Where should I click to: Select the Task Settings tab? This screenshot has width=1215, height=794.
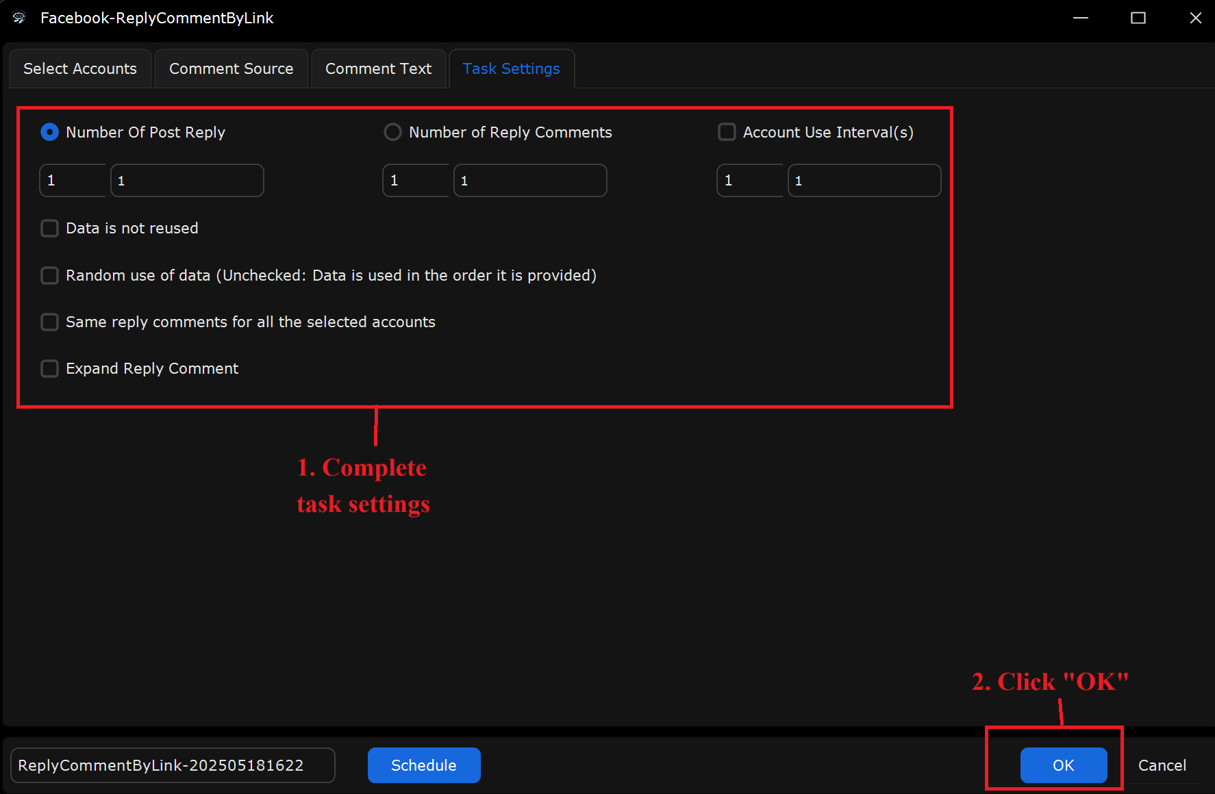(x=511, y=68)
